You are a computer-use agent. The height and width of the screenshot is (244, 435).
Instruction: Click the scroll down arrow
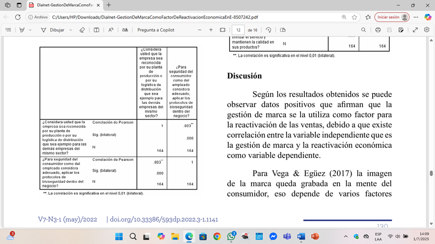pyautogui.click(x=431, y=224)
